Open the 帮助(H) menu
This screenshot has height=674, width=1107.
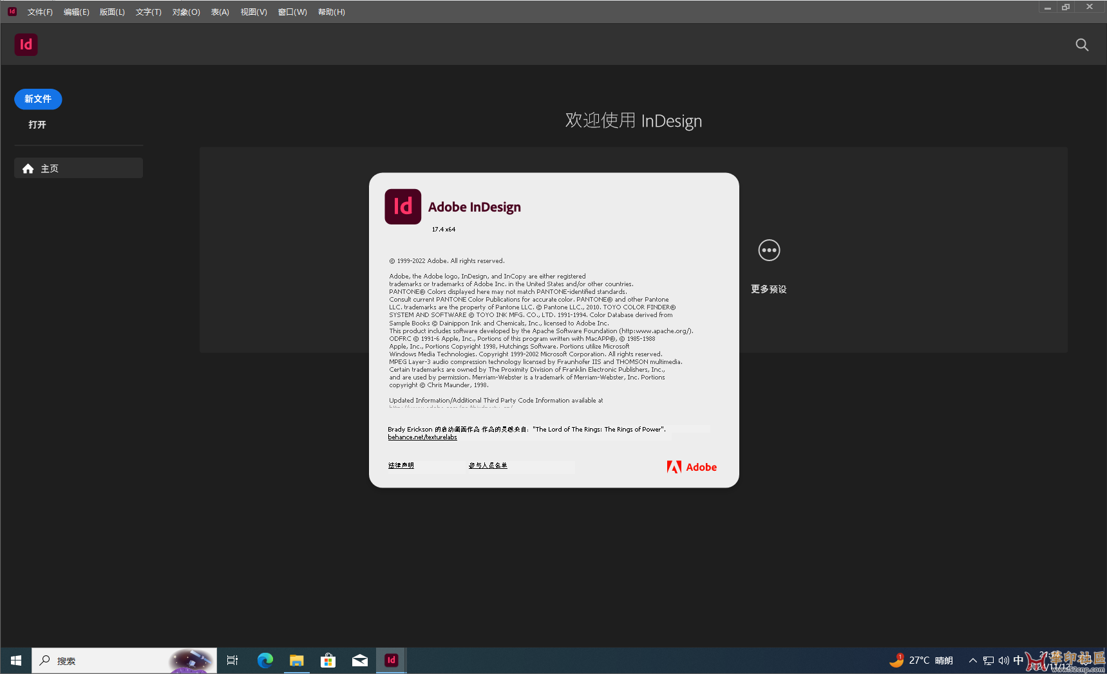[332, 12]
